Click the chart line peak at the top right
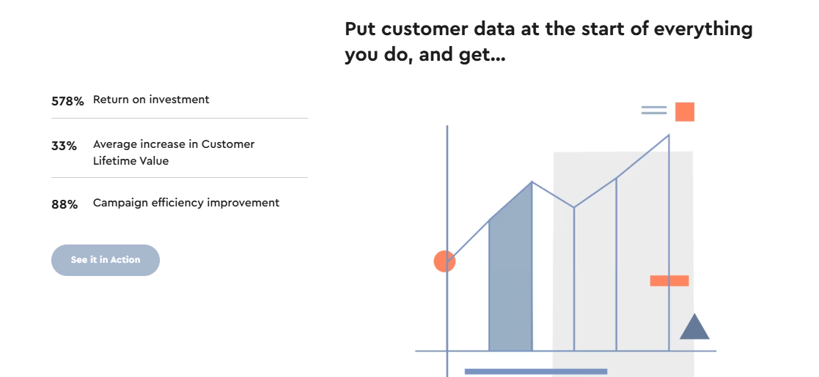The width and height of the screenshot is (819, 377). (669, 135)
